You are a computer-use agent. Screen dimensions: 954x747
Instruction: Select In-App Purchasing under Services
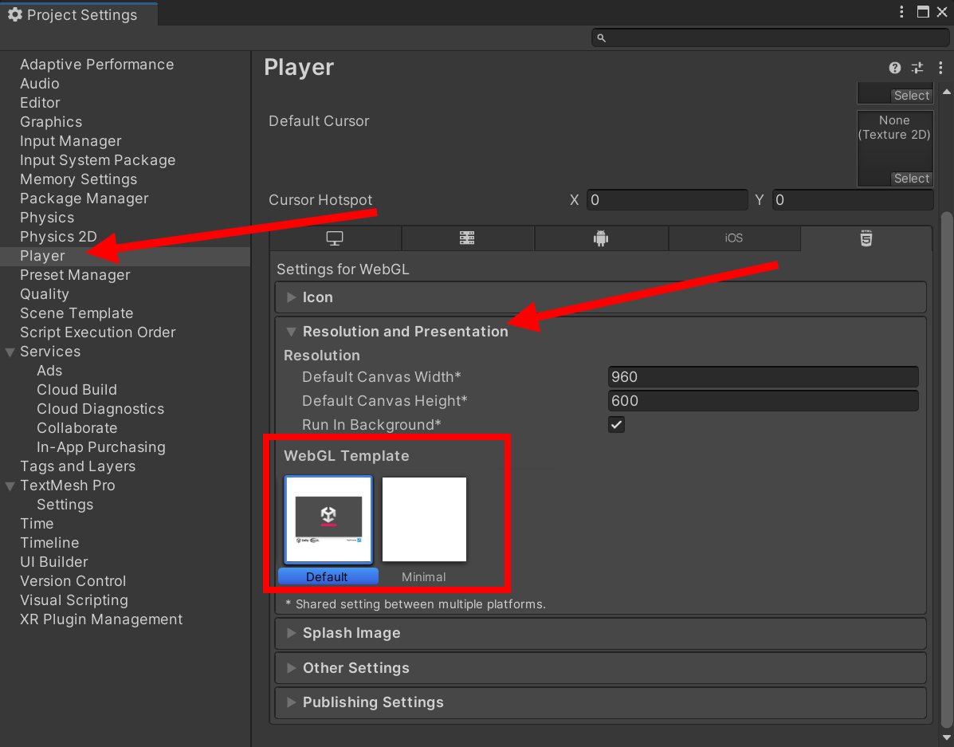click(x=101, y=447)
